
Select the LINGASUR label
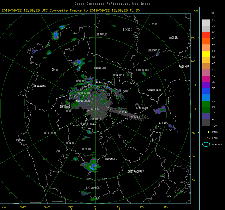point(142,70)
